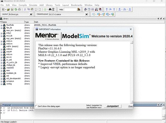
Task: Click the Open file folder icon
Action: (8, 9)
